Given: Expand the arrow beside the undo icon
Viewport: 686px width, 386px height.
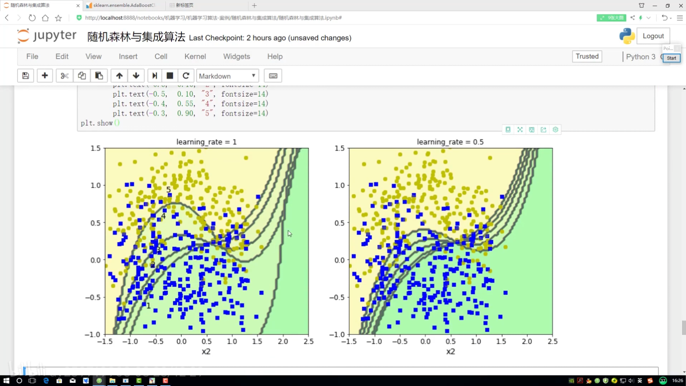Looking at the screenshot, I should pyautogui.click(x=671, y=18).
